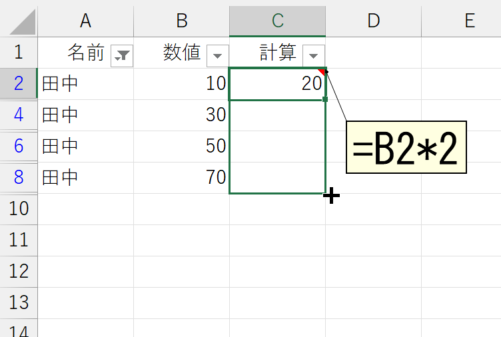Viewport: 501px width, 337px height.
Task: Select column C header
Action: coord(277,21)
